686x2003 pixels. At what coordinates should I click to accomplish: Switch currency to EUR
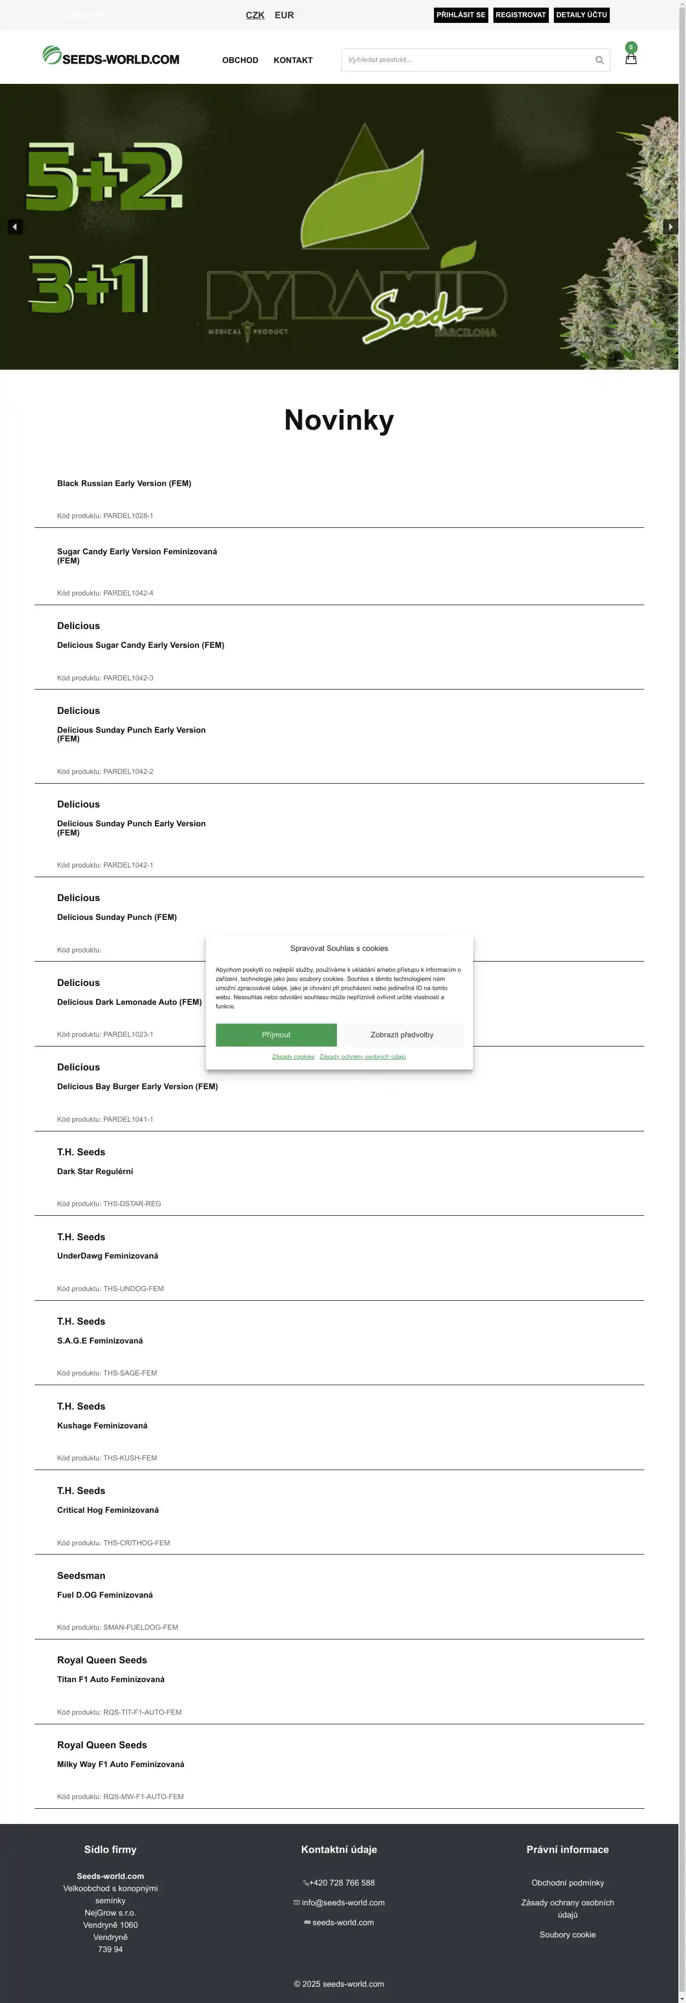point(285,15)
